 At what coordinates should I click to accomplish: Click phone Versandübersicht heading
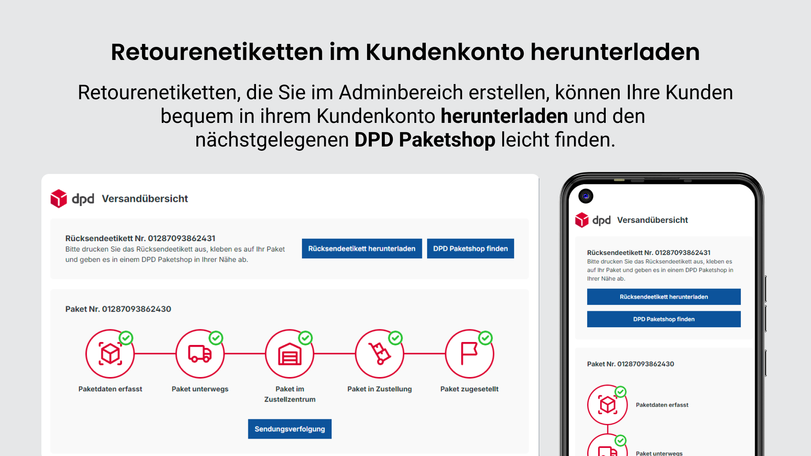pos(653,220)
